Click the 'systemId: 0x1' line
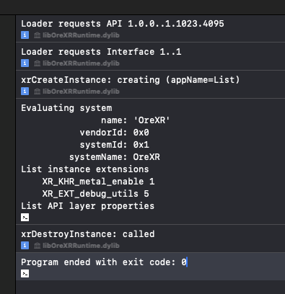Screen dimensions: 285x294 pos(115,145)
